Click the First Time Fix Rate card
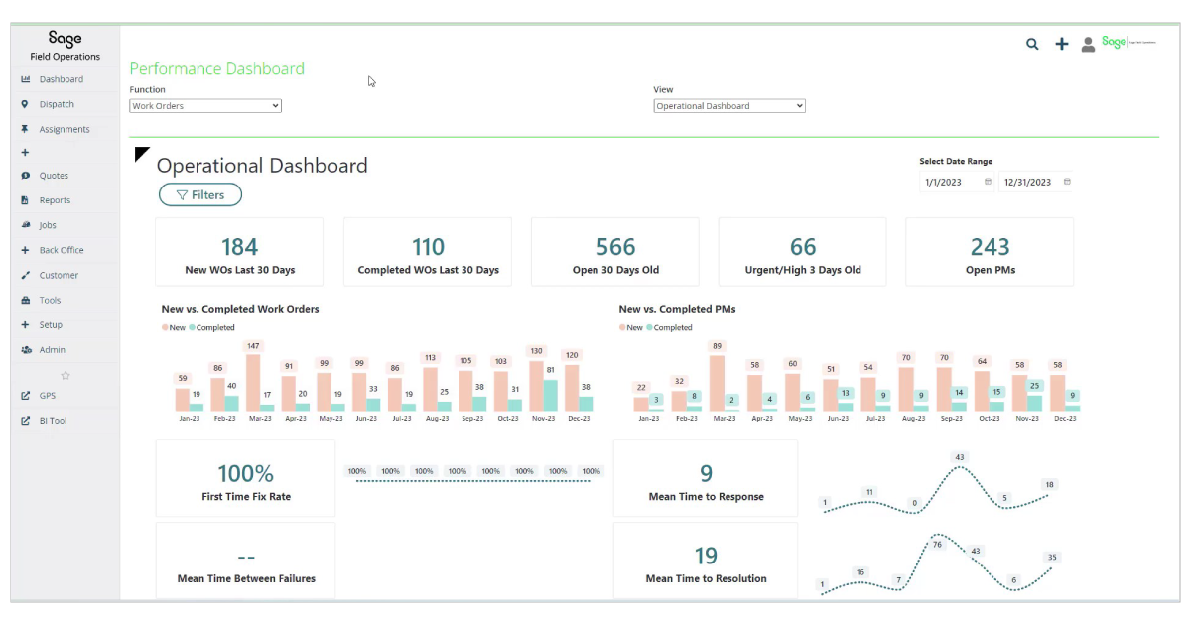1191x625 pixels. tap(245, 479)
